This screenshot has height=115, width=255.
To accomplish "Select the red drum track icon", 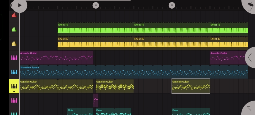I will [14, 15].
